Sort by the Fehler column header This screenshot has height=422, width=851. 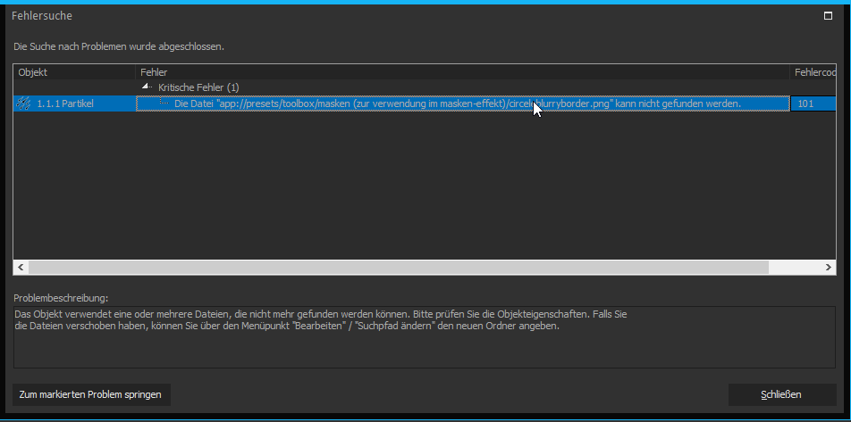(x=462, y=71)
